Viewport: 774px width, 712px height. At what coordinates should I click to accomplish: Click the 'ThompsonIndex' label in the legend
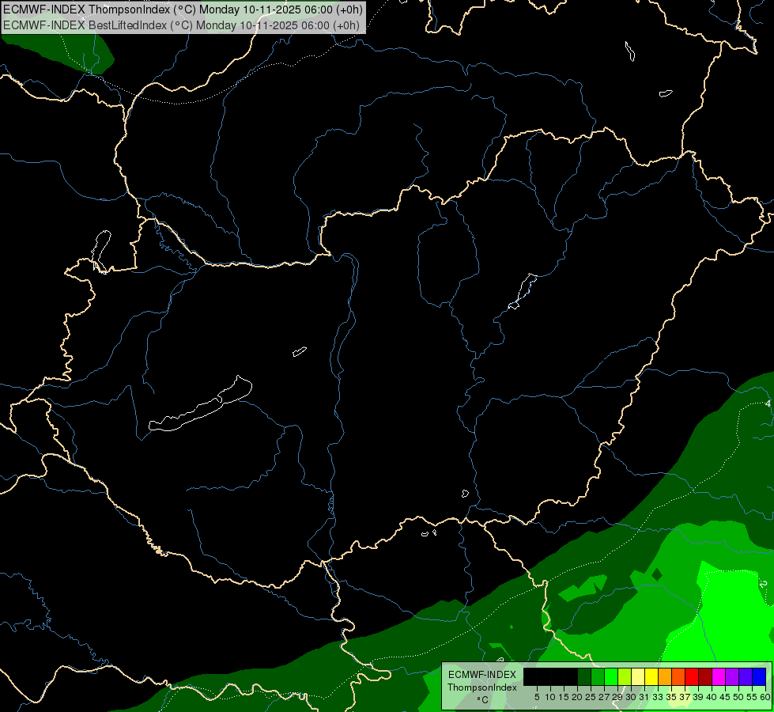(x=482, y=687)
